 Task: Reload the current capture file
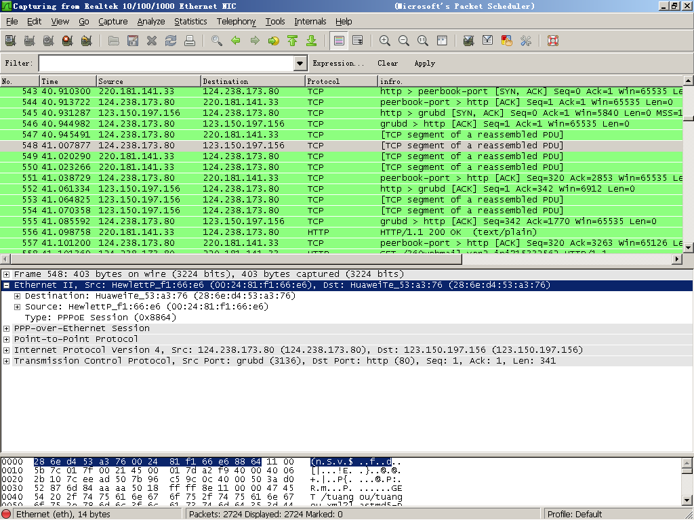(171, 41)
